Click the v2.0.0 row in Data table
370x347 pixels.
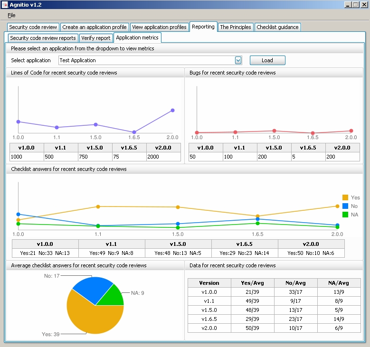(274, 328)
